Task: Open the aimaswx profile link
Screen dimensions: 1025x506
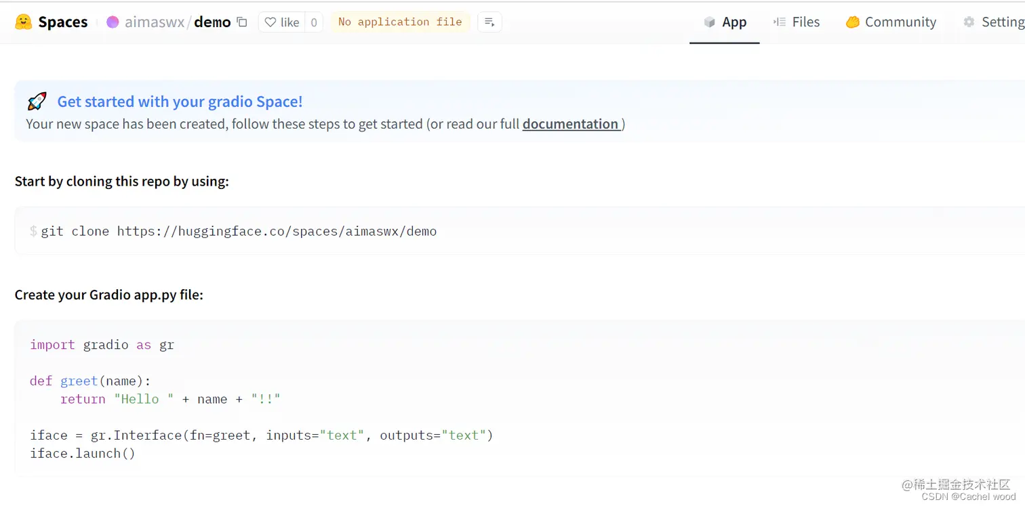Action: point(155,22)
